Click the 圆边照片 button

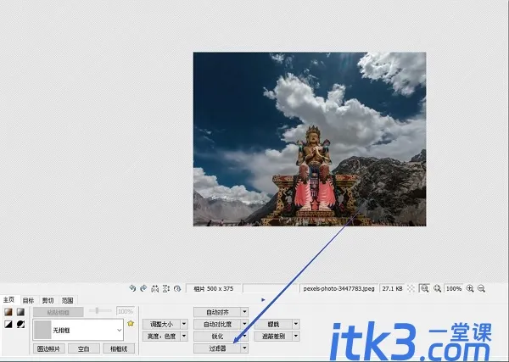click(48, 348)
